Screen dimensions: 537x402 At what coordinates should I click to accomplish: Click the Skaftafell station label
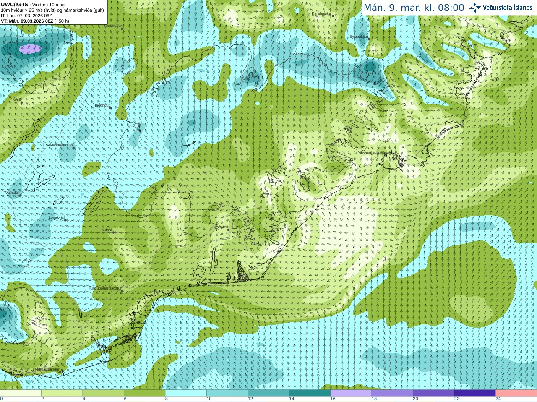(220, 227)
